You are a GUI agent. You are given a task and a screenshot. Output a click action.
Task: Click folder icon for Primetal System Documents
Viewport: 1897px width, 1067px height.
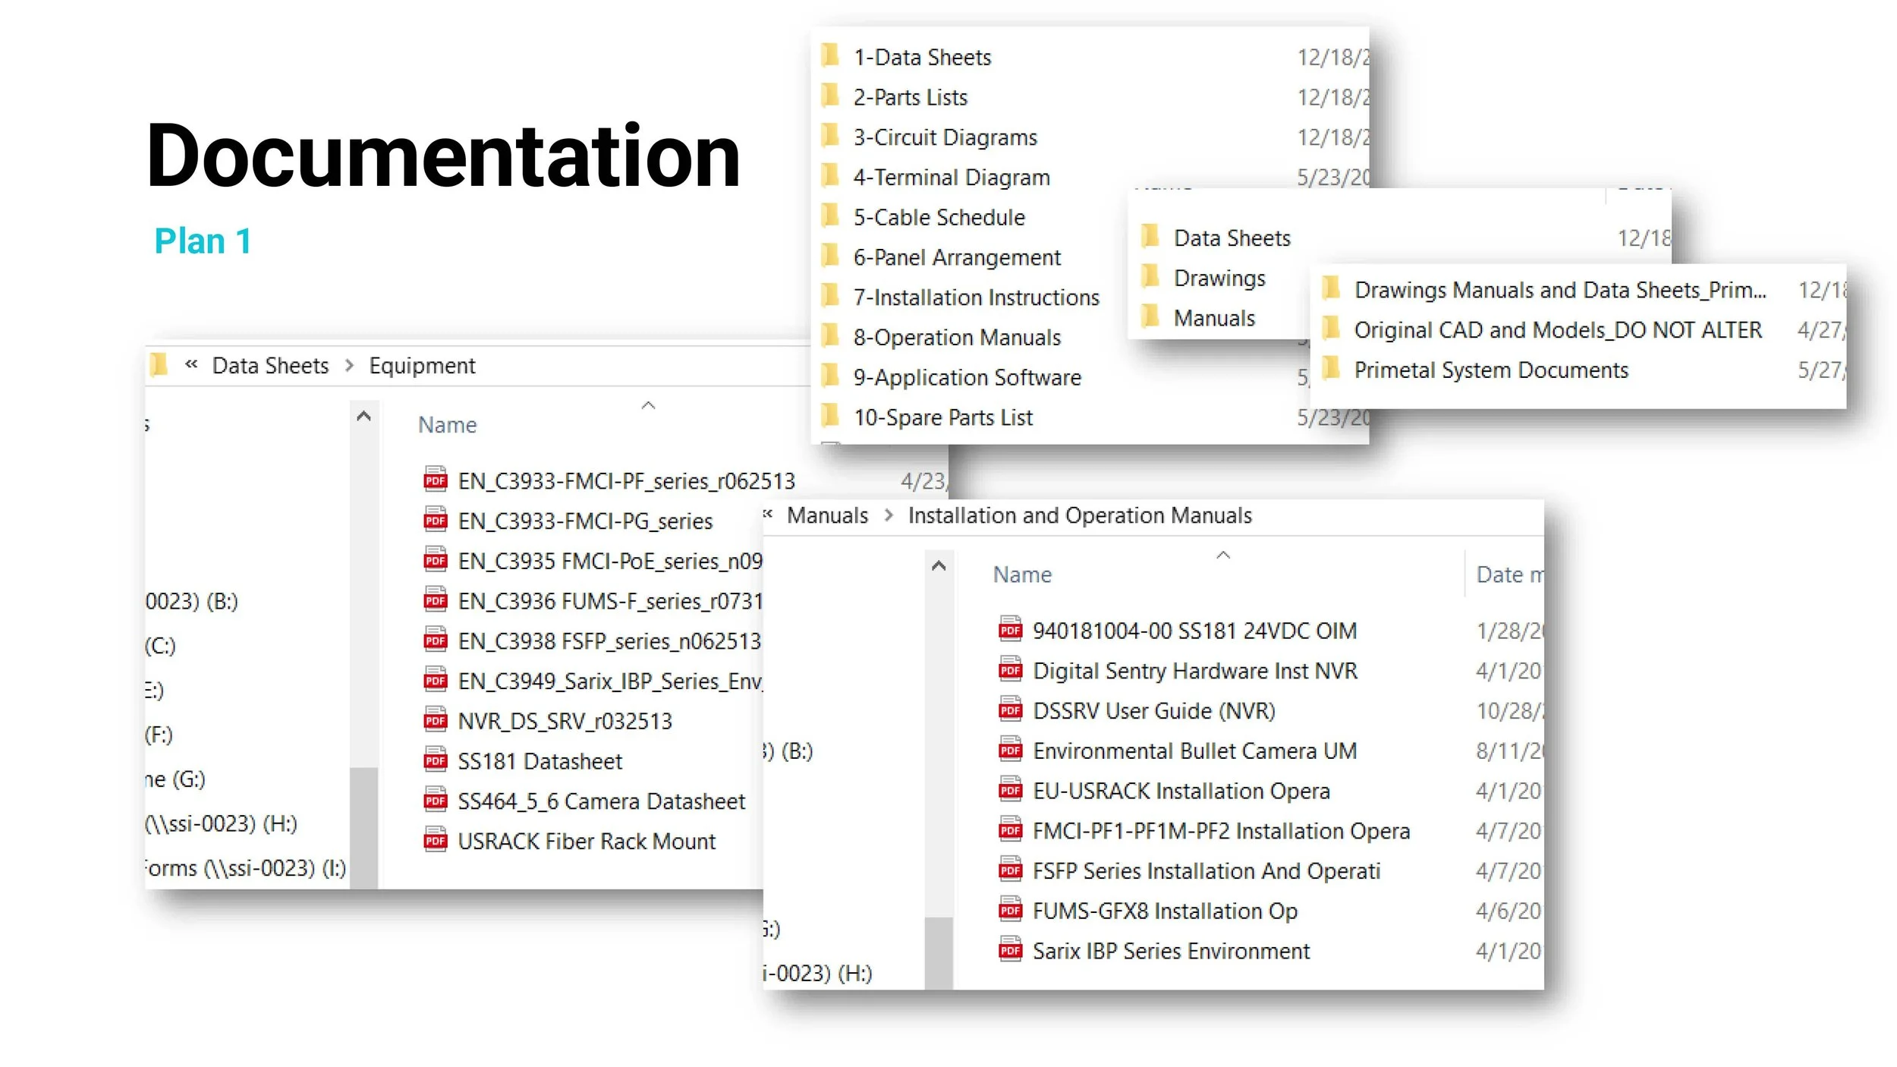pos(1330,369)
